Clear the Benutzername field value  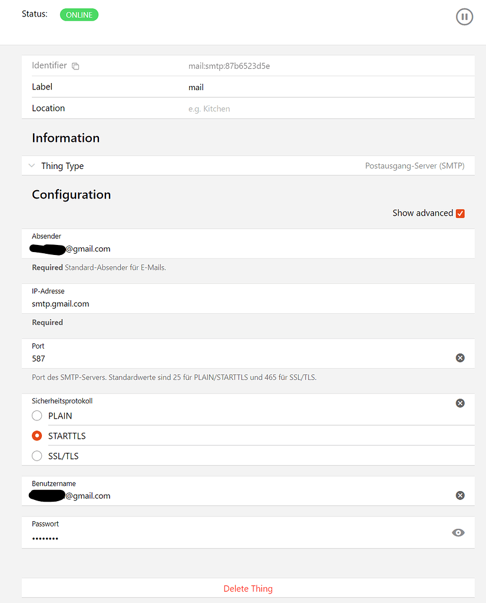point(460,495)
